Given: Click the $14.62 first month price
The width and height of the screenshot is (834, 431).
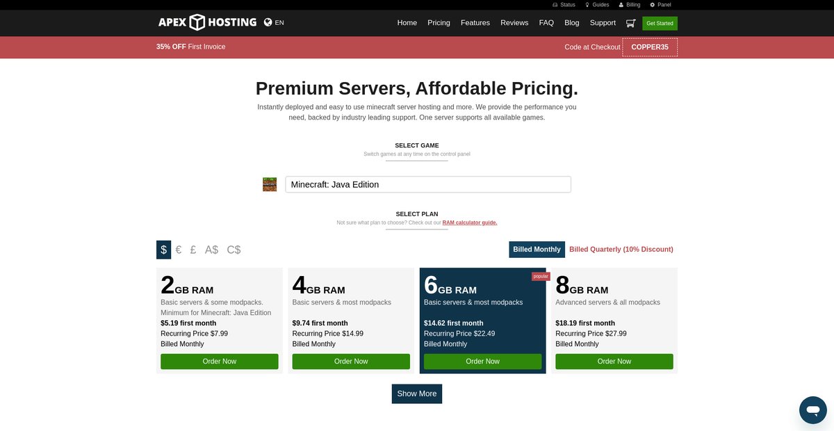Looking at the screenshot, I should click(x=454, y=323).
